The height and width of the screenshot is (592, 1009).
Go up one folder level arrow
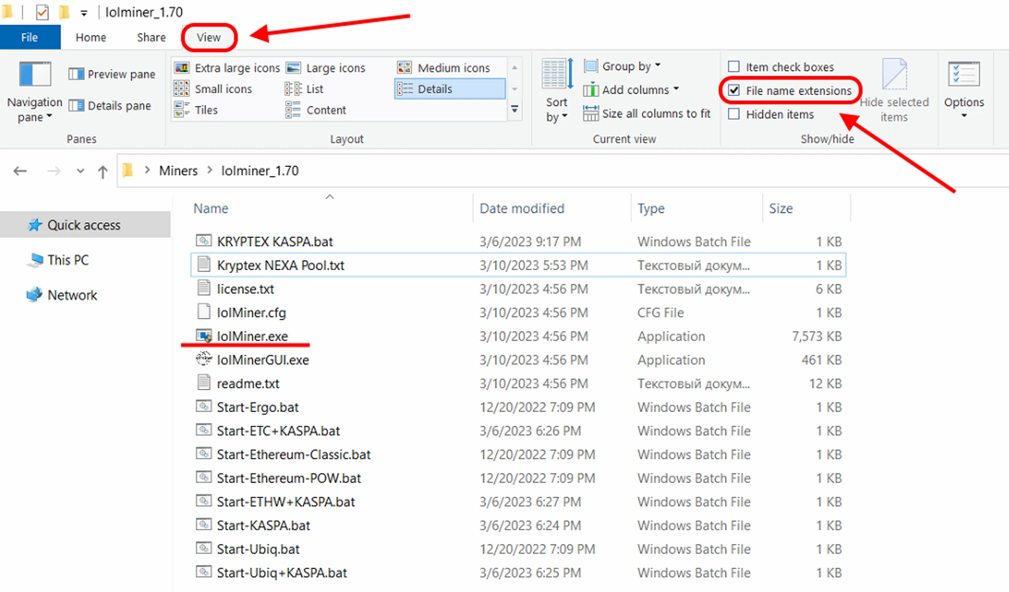point(102,171)
